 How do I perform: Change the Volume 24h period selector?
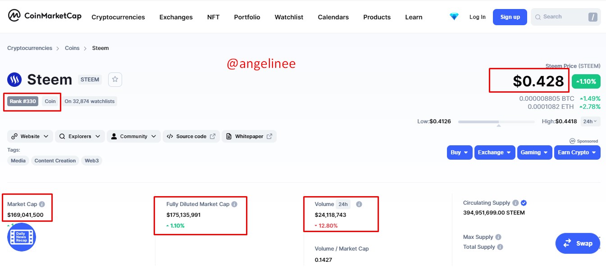[343, 204]
